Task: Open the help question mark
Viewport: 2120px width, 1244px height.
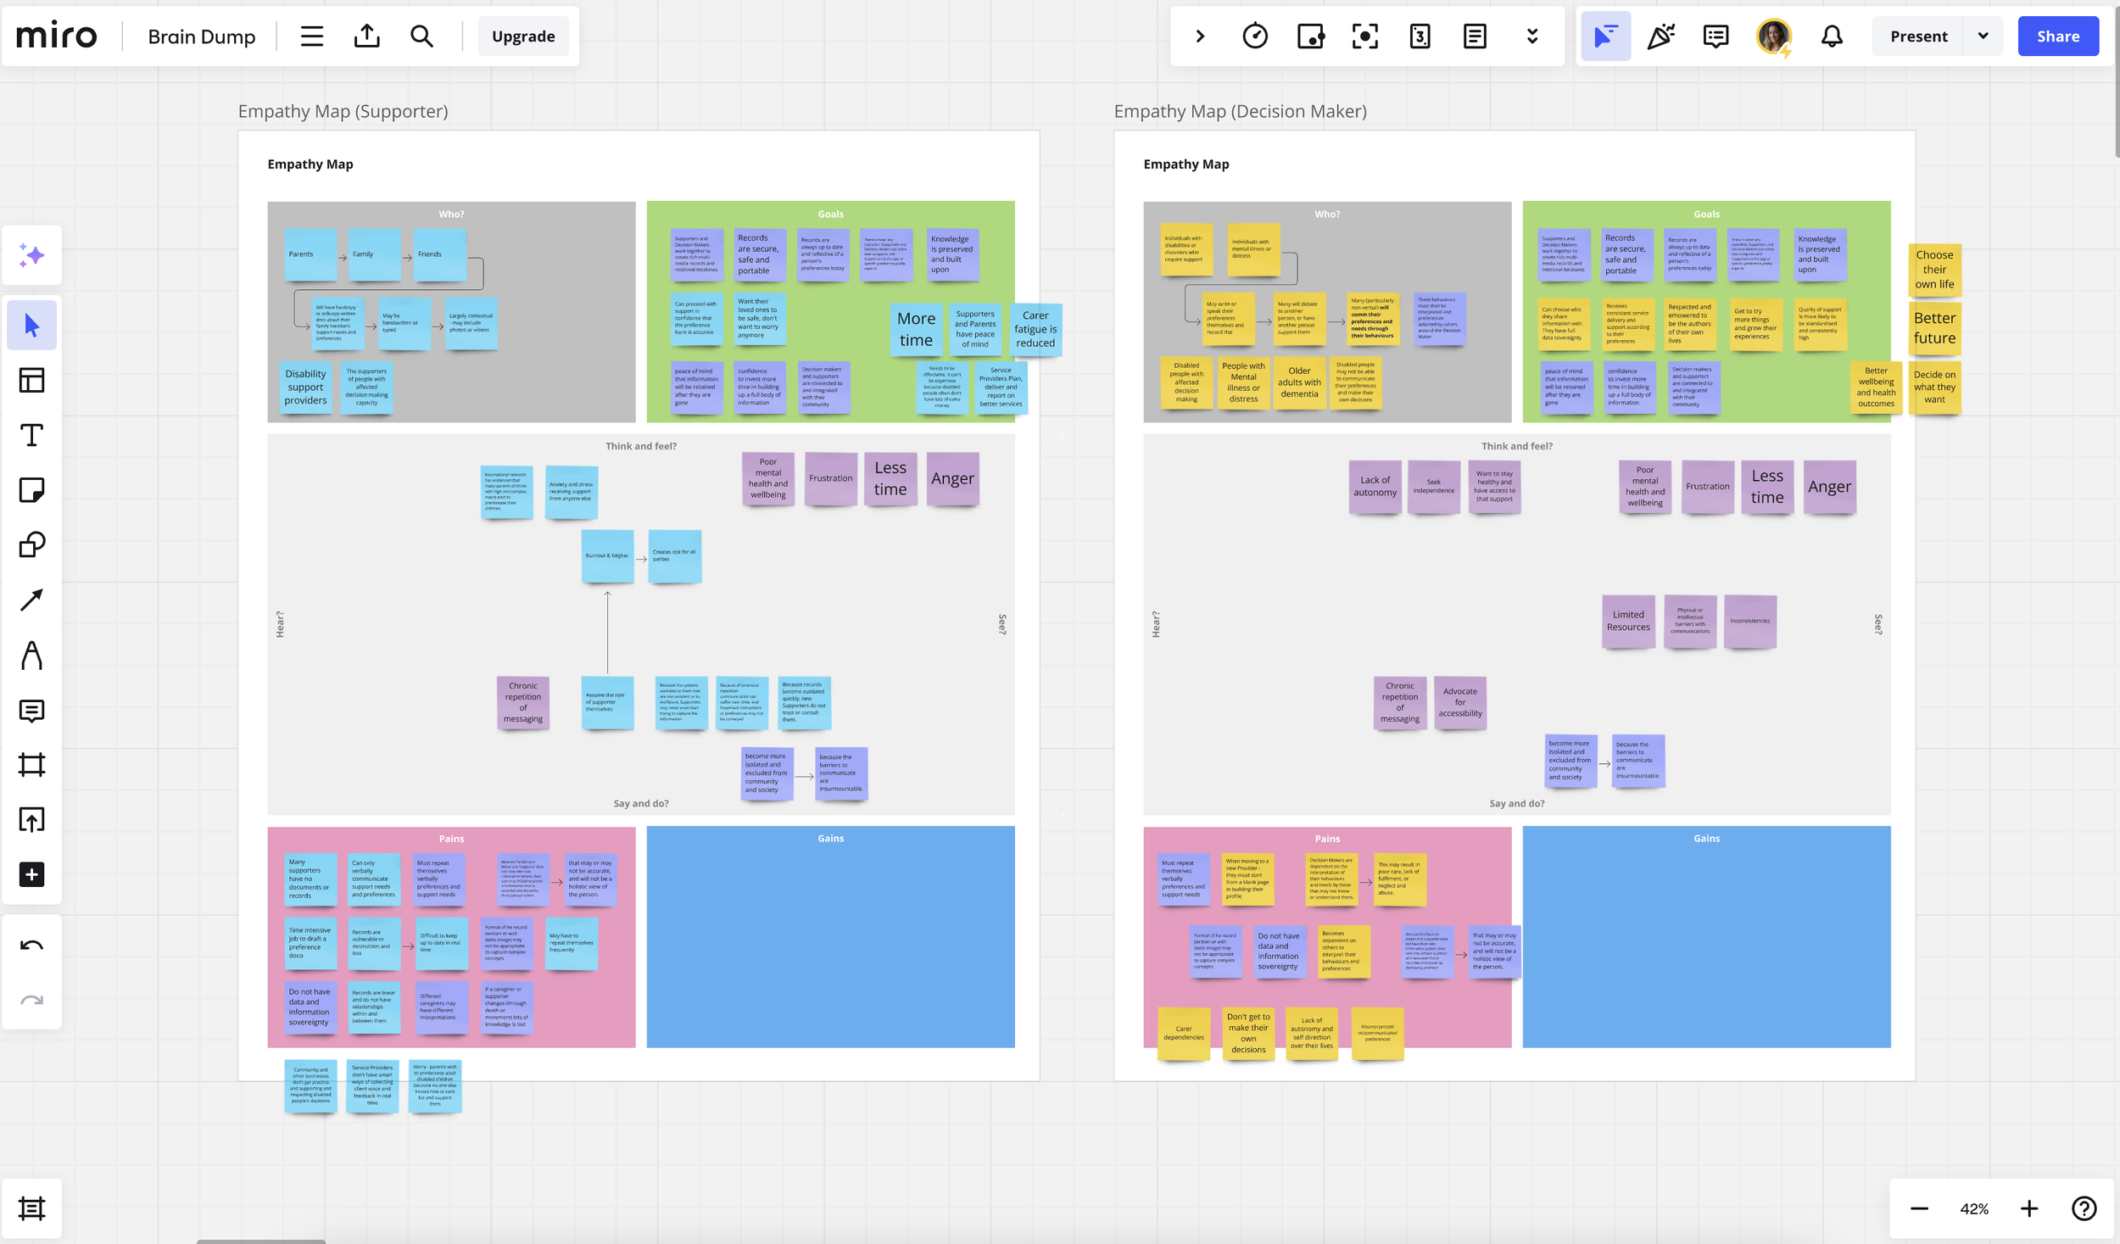Action: [x=2084, y=1208]
